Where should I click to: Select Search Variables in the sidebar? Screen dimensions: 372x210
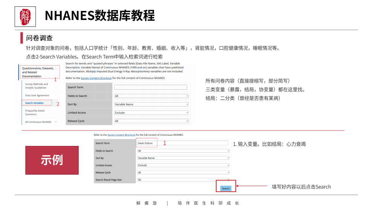point(34,103)
